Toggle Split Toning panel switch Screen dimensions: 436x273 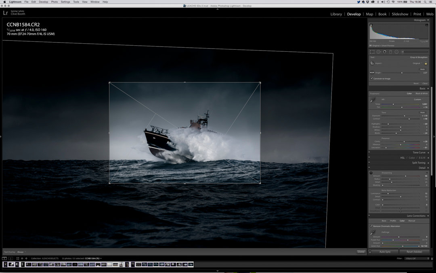[369, 163]
